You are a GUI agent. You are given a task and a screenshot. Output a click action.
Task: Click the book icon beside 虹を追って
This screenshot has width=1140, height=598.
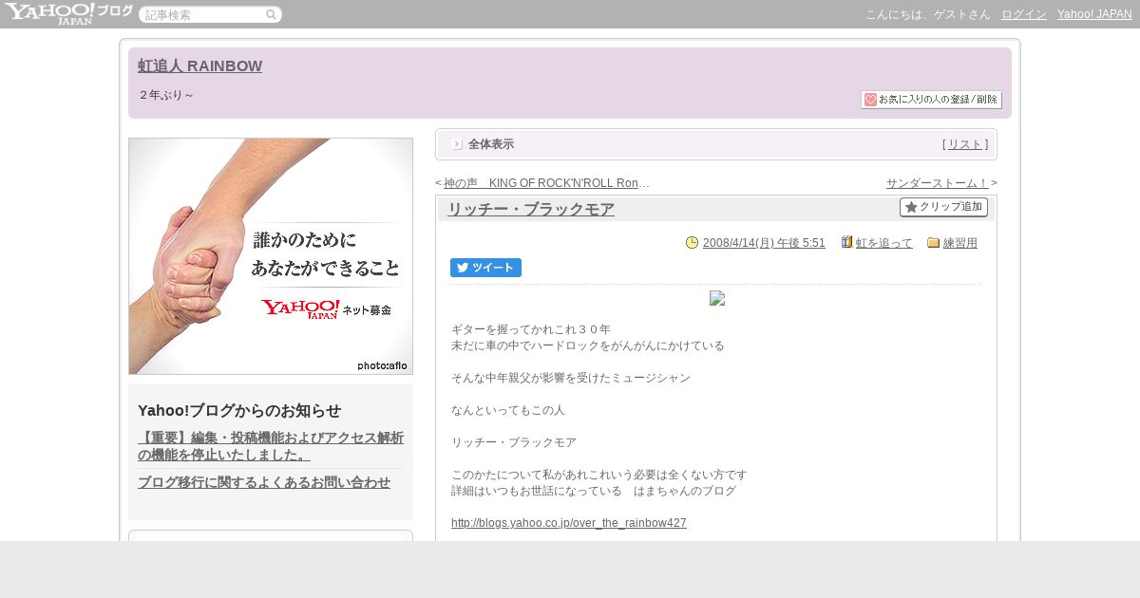(x=846, y=242)
